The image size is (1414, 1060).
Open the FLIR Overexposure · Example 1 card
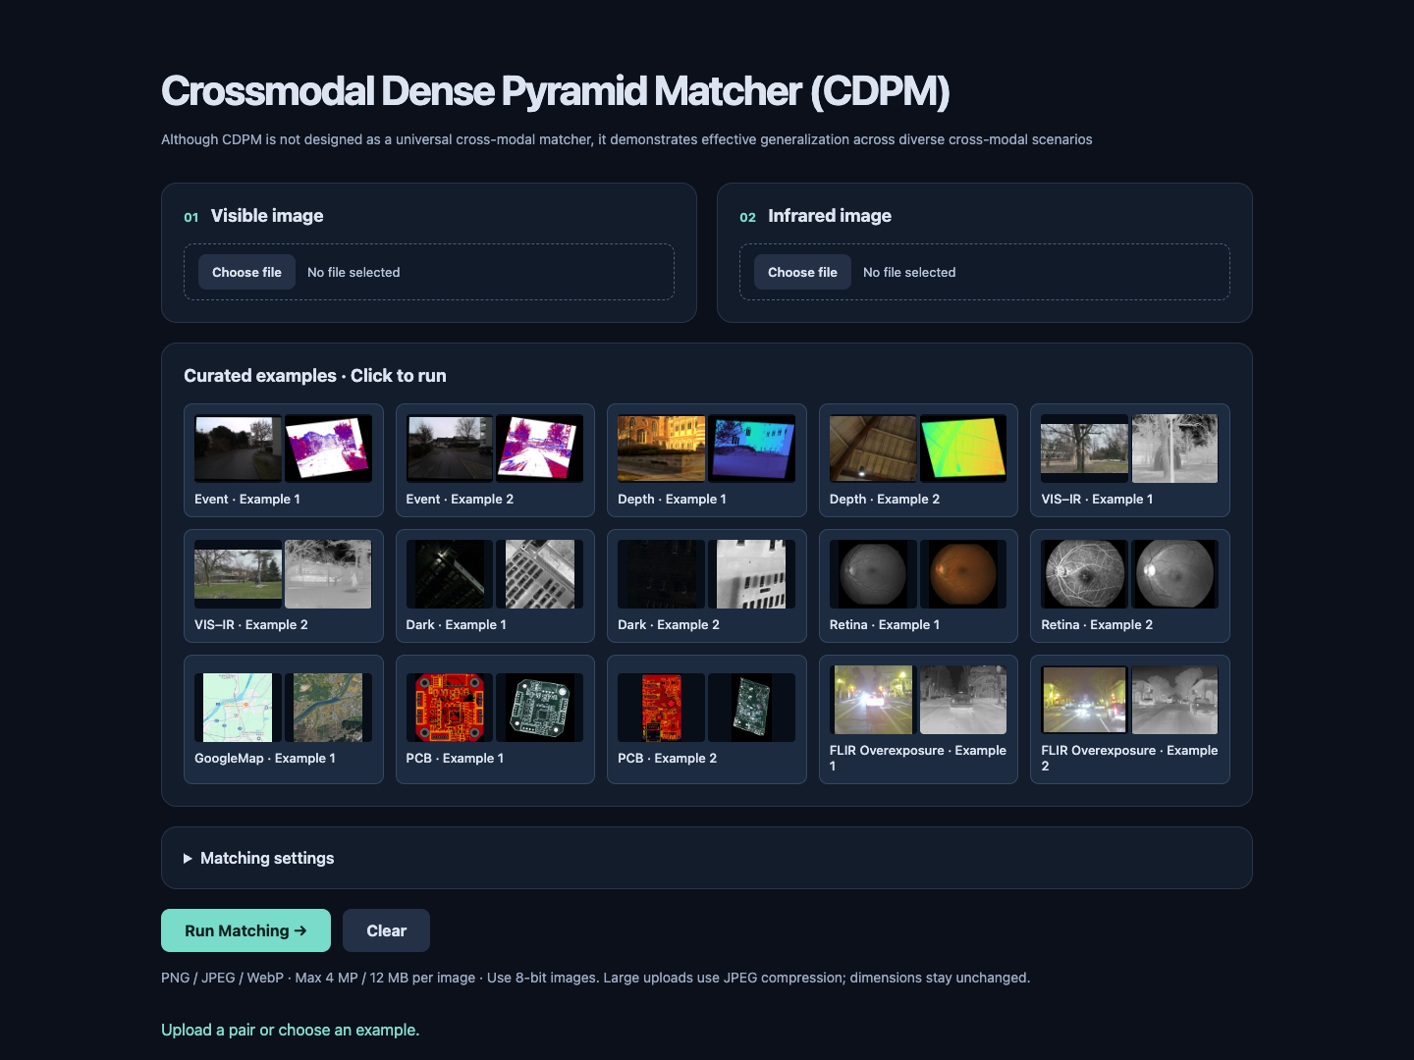point(918,719)
